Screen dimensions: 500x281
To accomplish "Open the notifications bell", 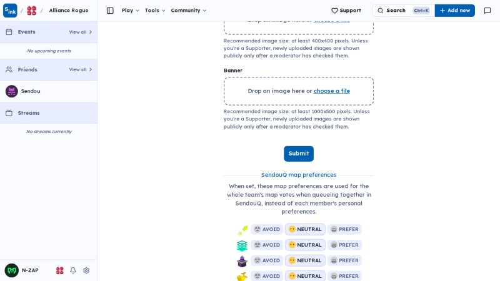I will click(x=73, y=270).
